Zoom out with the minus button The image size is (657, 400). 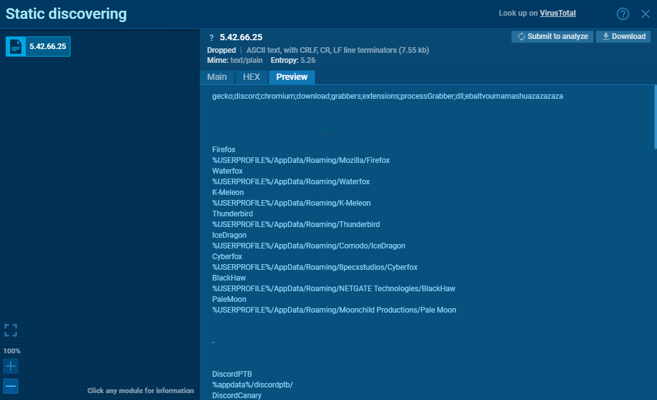tap(11, 386)
